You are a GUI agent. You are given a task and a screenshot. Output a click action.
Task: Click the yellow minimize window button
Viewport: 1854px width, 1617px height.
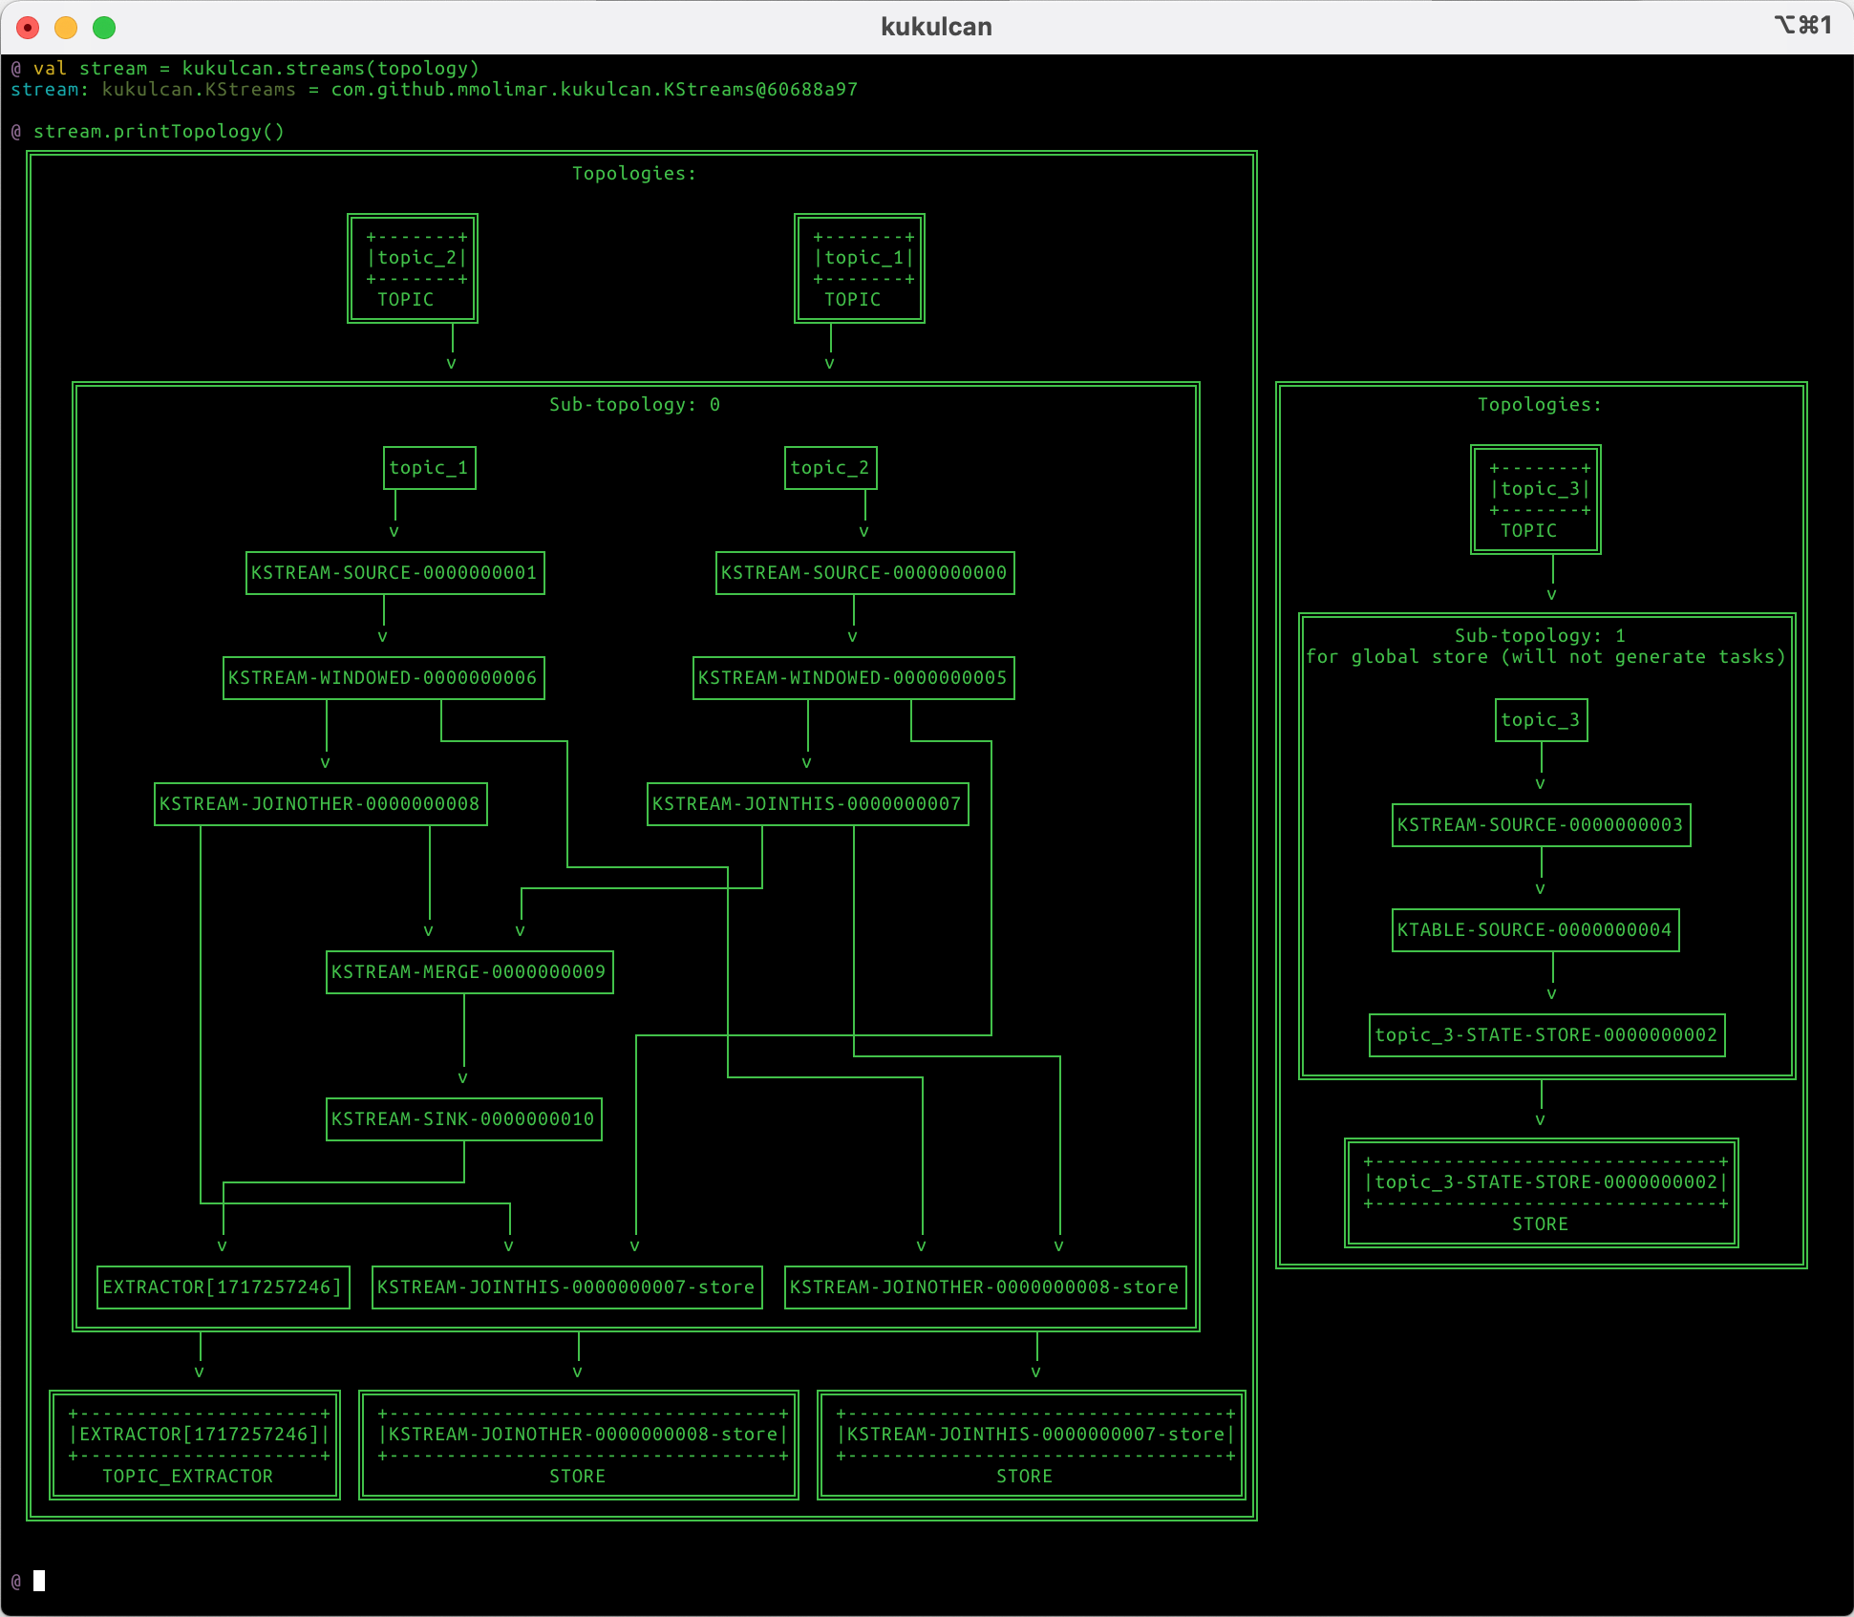(66, 28)
